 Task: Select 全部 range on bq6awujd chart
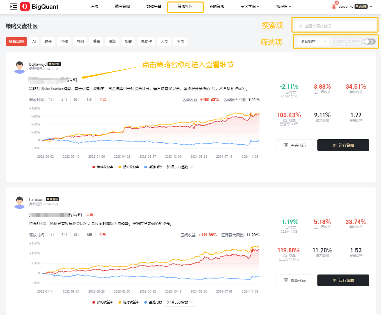pos(102,99)
